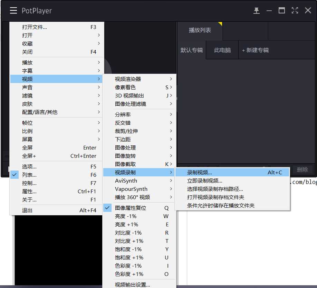Open 视频输出设置... menu item
317x288 pixels.
coord(139,284)
